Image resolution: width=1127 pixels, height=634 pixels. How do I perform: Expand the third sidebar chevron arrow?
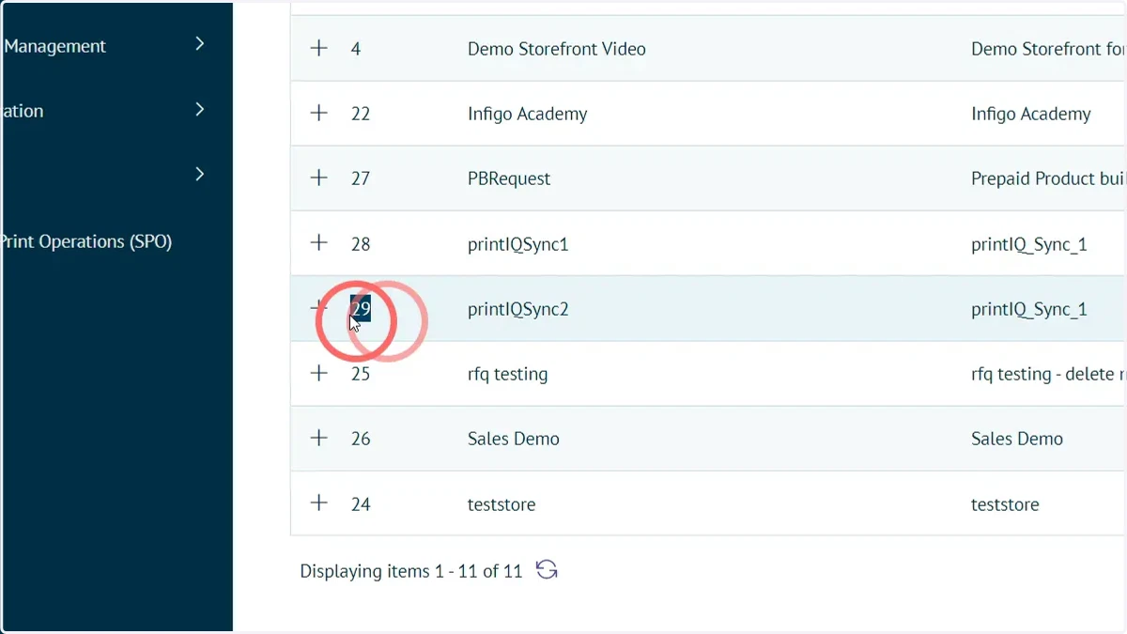199,174
